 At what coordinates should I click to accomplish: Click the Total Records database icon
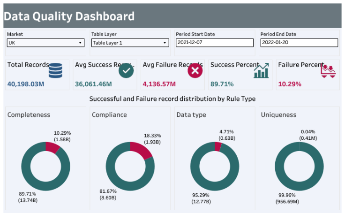tap(55, 71)
